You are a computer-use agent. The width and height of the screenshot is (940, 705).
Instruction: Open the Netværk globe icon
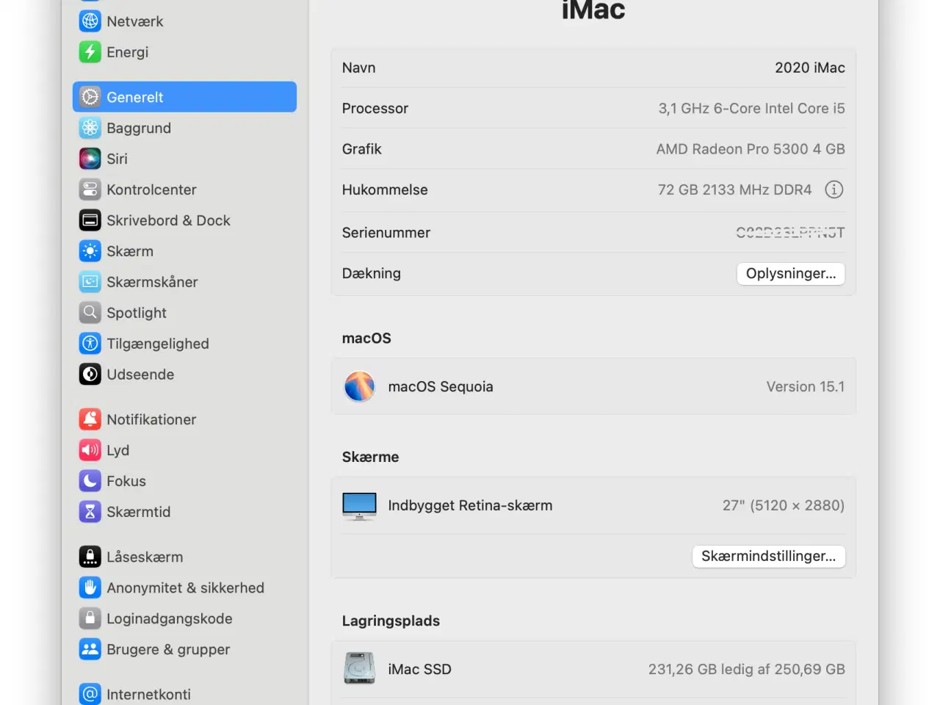(x=90, y=21)
